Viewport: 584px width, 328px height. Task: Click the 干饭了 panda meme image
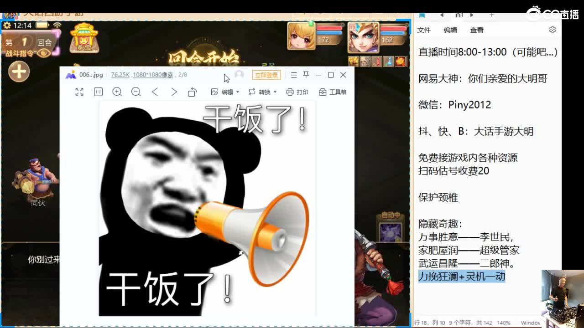pyautogui.click(x=207, y=208)
